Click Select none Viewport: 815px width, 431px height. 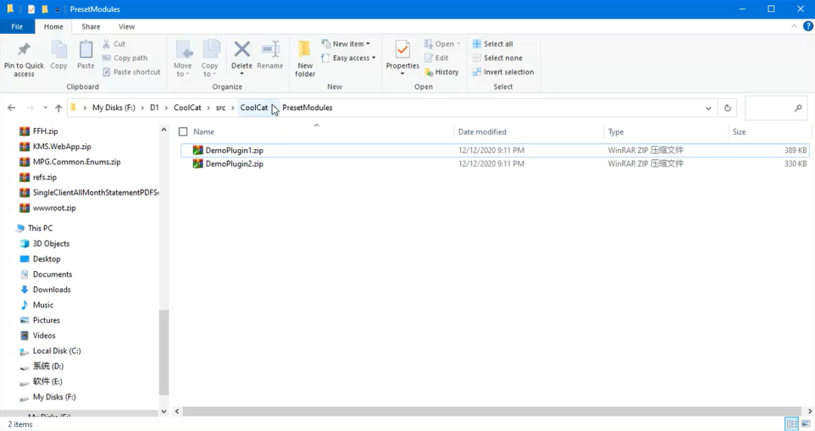click(497, 57)
